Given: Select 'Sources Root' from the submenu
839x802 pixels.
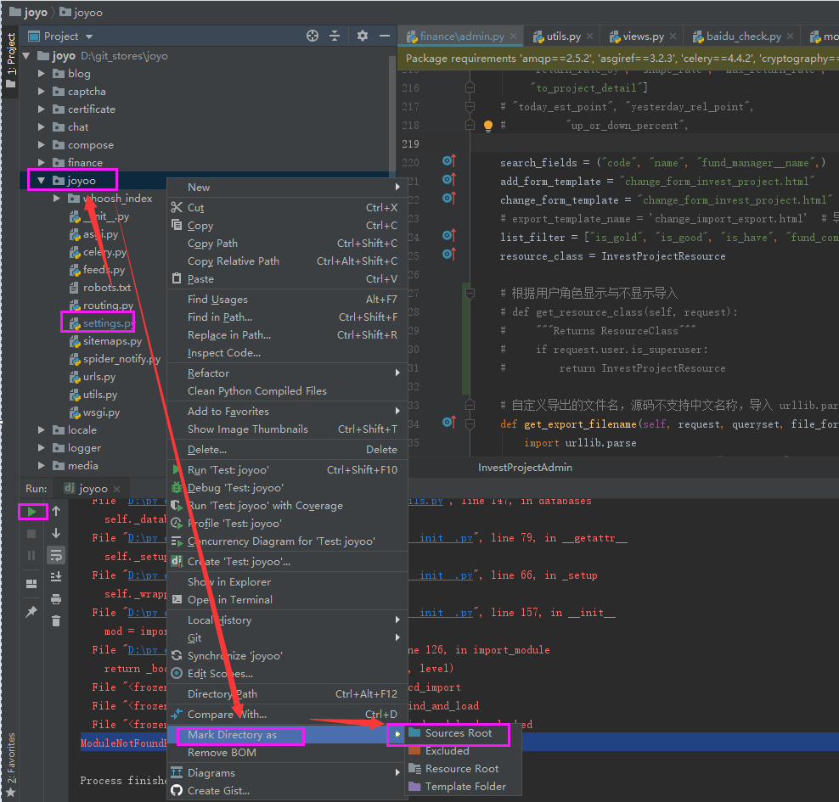Looking at the screenshot, I should point(463,732).
